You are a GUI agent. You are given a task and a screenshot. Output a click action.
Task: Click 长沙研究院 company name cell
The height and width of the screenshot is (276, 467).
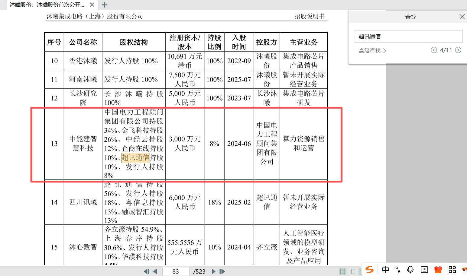pos(83,98)
